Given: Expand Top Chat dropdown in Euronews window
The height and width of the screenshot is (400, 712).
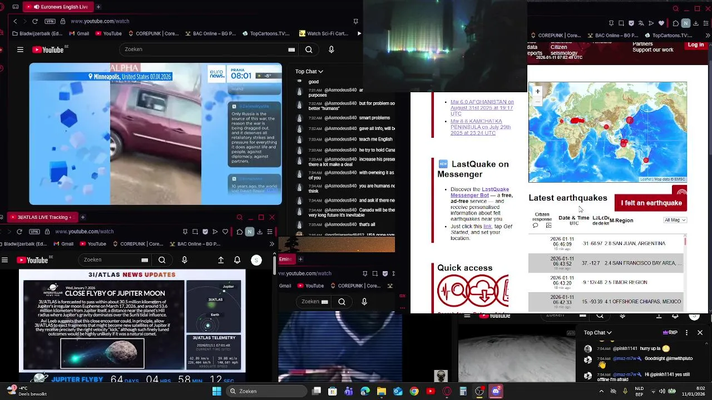Looking at the screenshot, I should coord(309,71).
